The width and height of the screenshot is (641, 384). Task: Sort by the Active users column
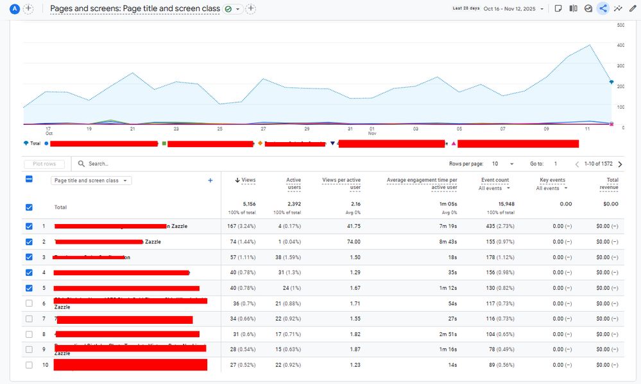click(x=293, y=180)
